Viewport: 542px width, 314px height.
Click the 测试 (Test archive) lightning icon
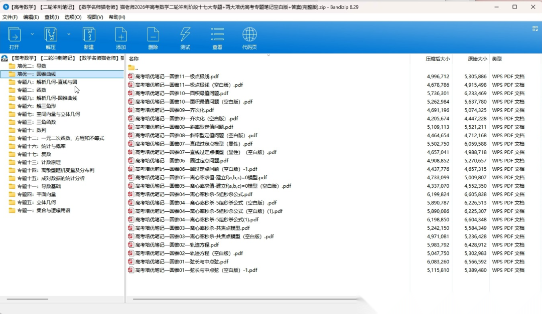pyautogui.click(x=185, y=35)
